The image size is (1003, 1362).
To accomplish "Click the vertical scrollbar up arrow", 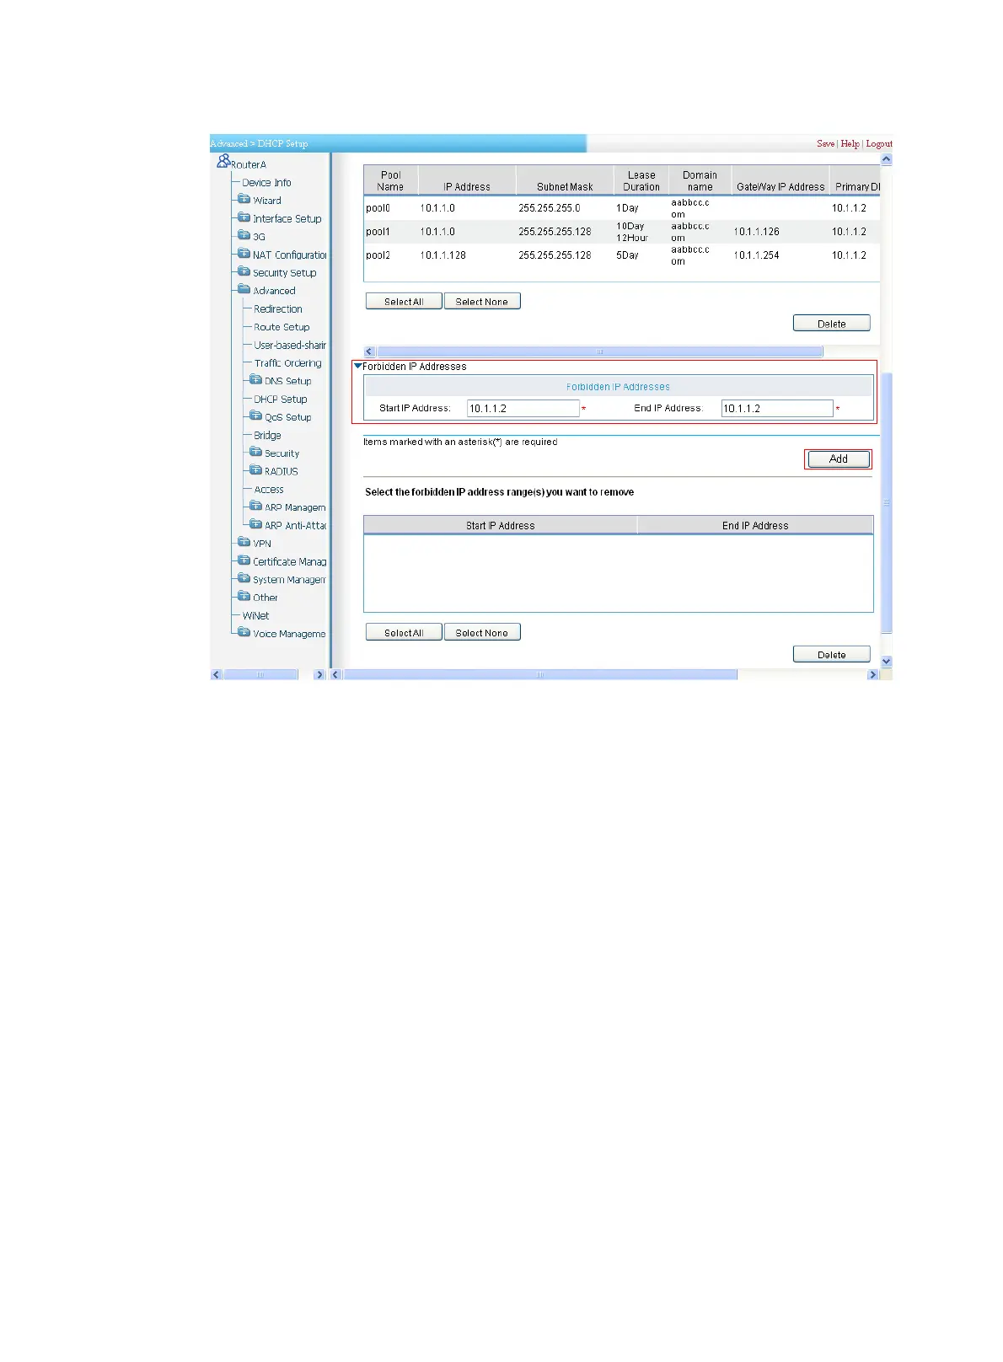I will coord(886,158).
